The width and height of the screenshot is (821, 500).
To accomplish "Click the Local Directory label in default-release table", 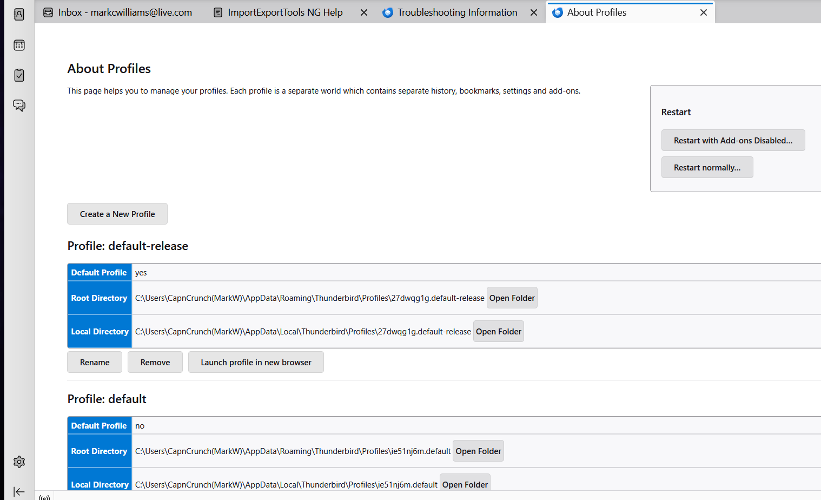I will pos(100,331).
